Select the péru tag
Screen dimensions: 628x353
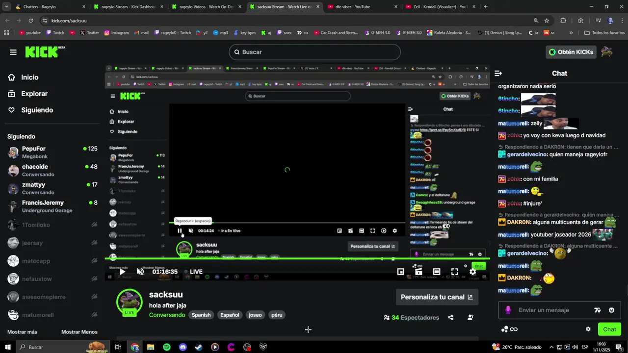tap(277, 315)
